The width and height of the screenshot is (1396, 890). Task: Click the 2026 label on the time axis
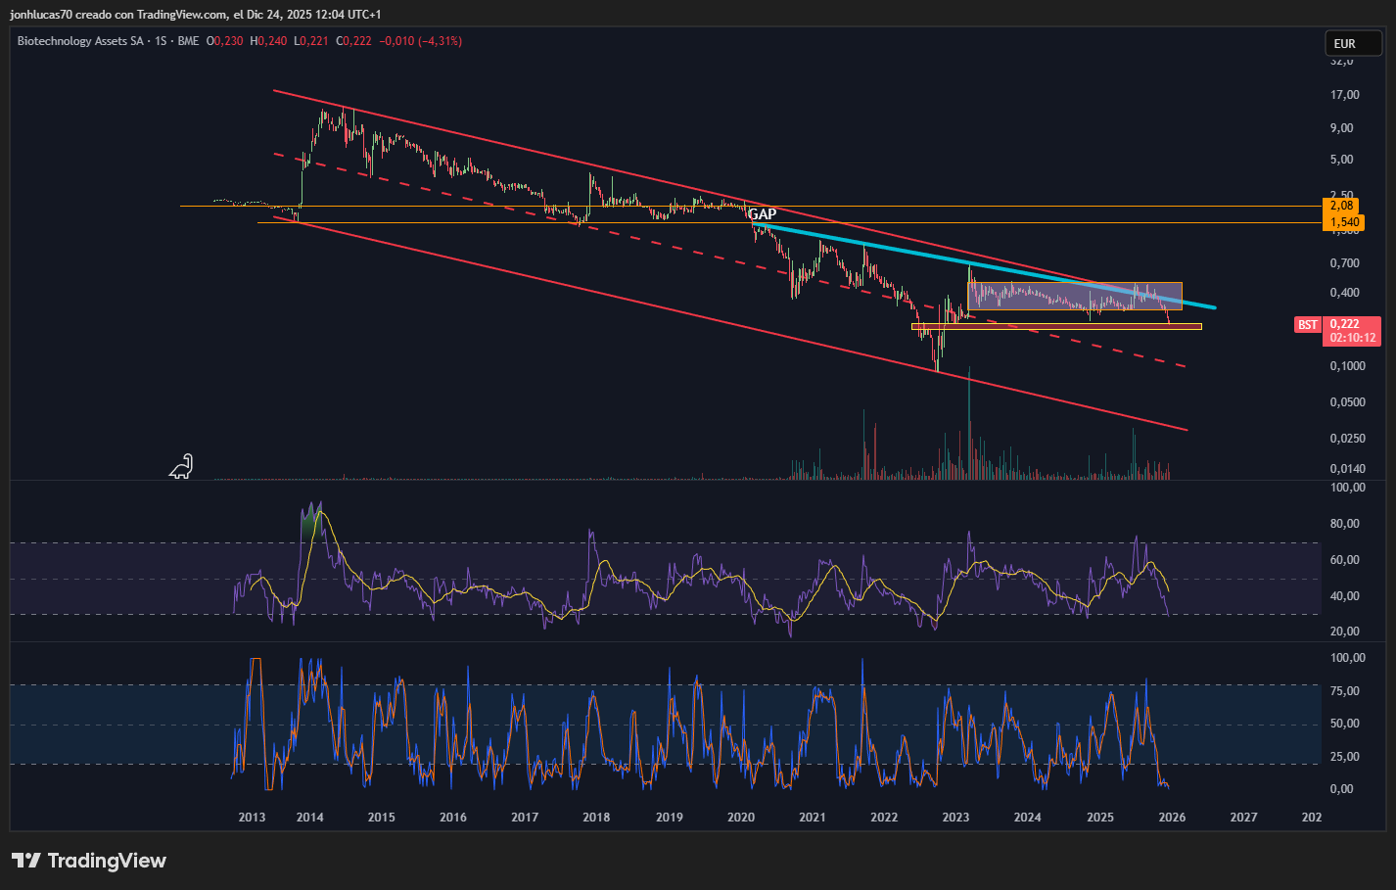point(1172,818)
